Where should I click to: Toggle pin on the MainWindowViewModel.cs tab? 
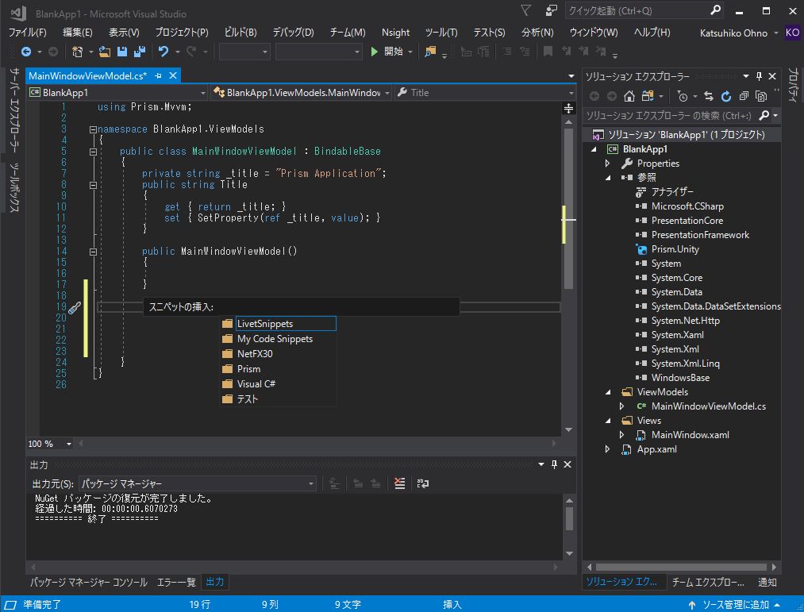click(159, 76)
